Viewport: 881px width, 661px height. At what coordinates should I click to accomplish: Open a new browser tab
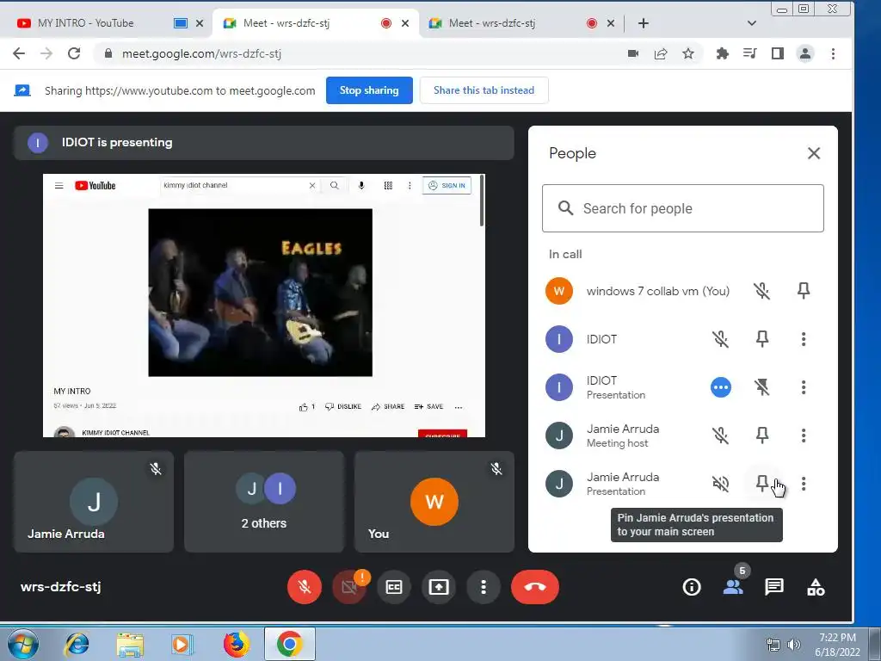tap(644, 23)
